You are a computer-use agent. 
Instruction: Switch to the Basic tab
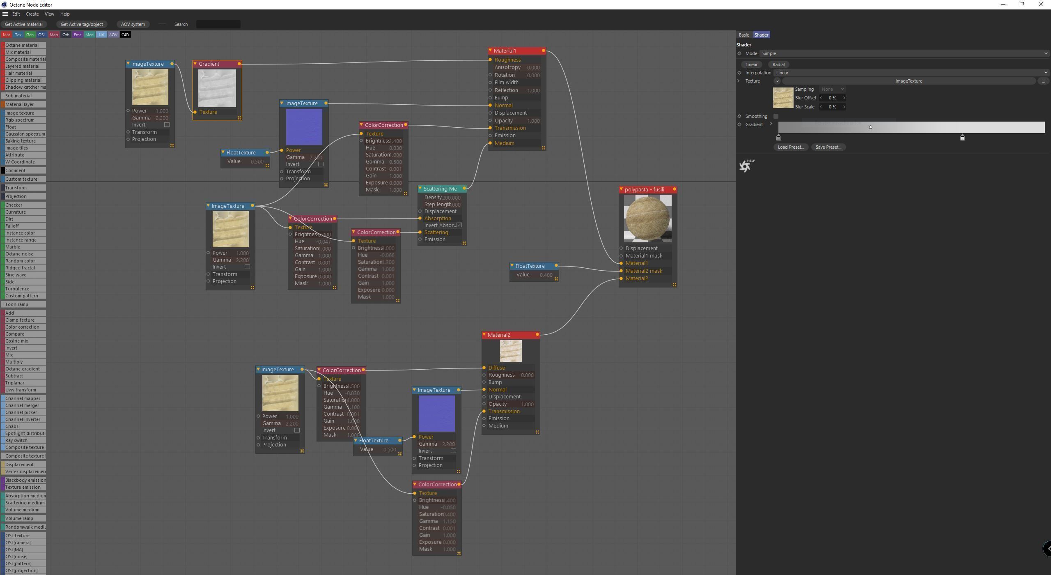[744, 35]
